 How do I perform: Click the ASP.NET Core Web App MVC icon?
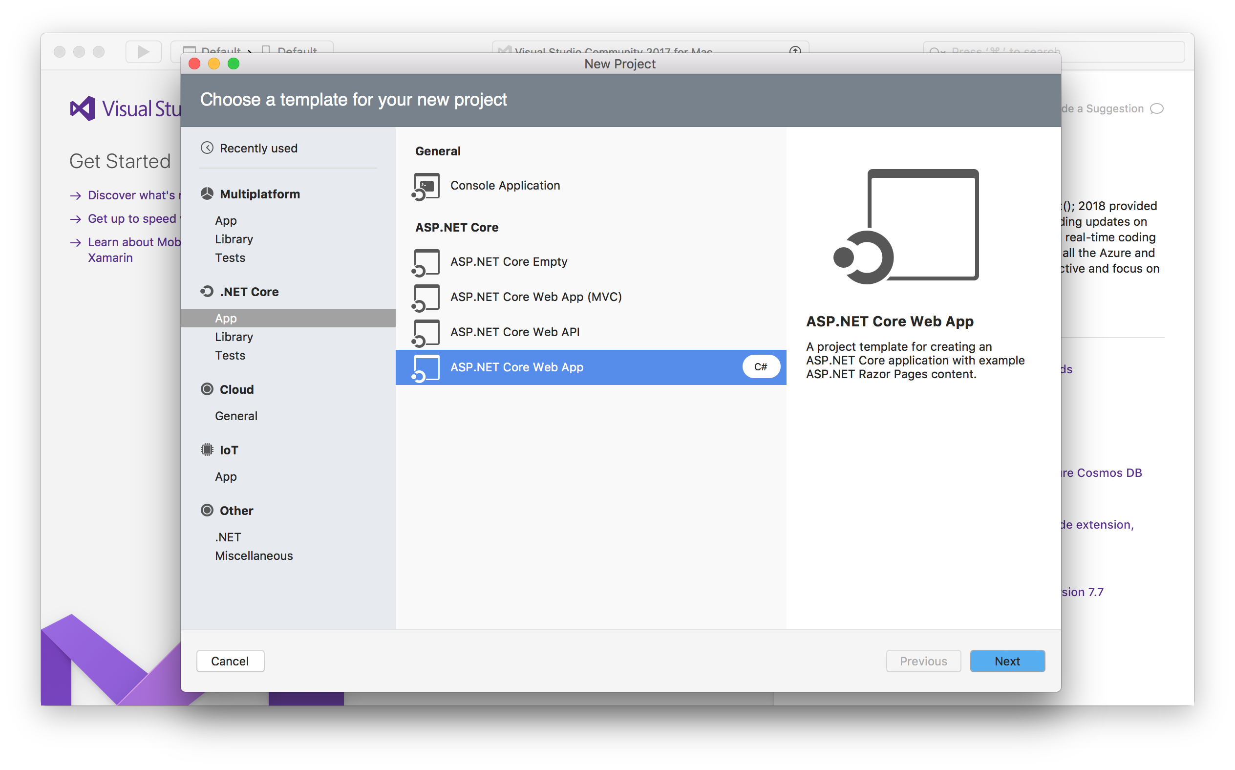coord(426,297)
